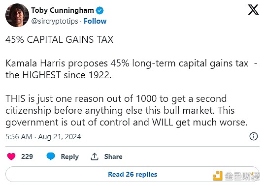Open the Toby Cunningham display name
265x186 pixels.
(63, 10)
